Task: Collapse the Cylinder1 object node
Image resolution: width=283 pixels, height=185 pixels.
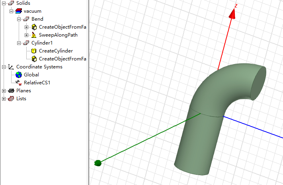Action: pyautogui.click(x=19, y=43)
